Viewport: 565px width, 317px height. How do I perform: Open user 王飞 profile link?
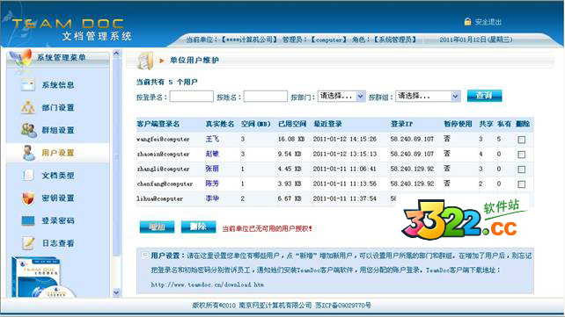pyautogui.click(x=212, y=139)
